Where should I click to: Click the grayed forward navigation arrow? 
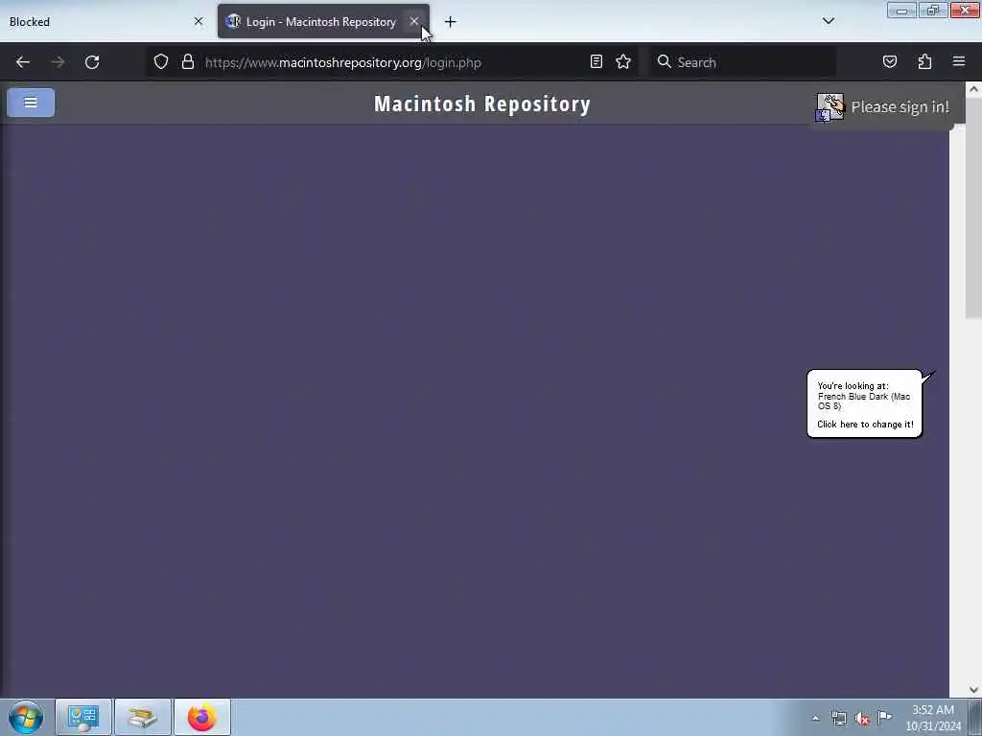[x=58, y=62]
